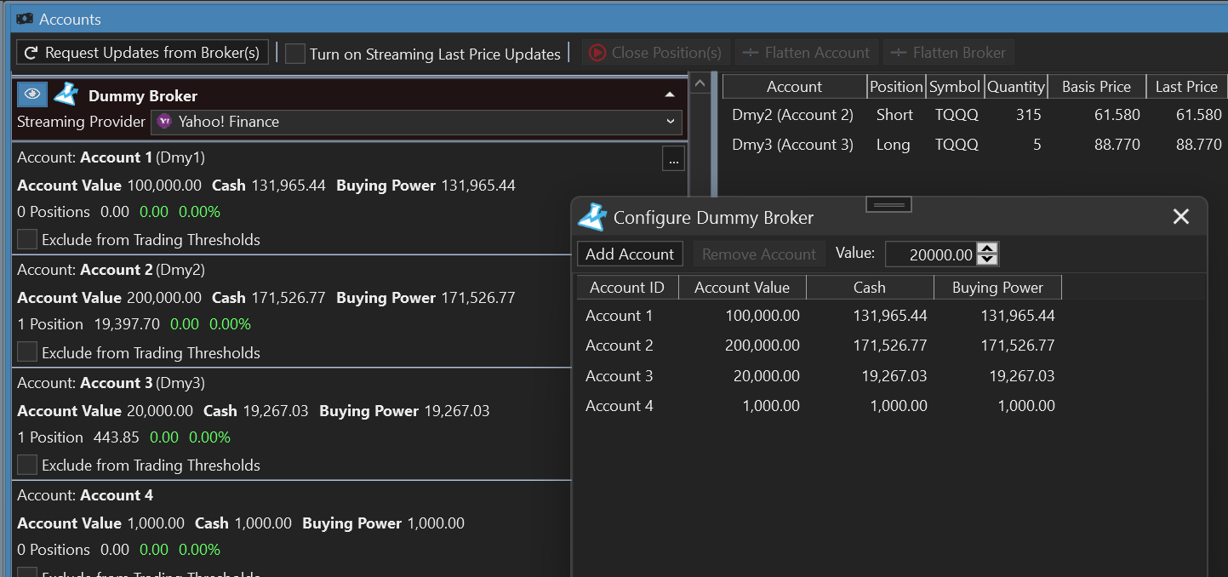Increase the Value spinner with up arrow
The image size is (1228, 577).
(987, 249)
